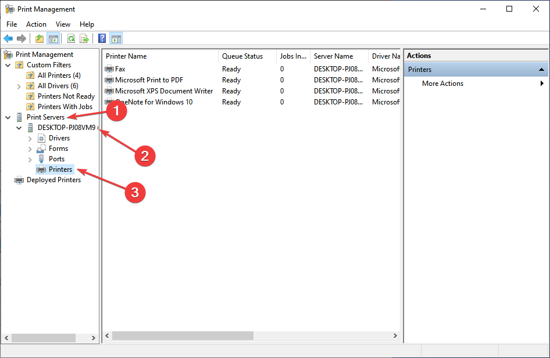Image resolution: width=550 pixels, height=358 pixels.
Task: Open the File menu
Action: (x=12, y=24)
